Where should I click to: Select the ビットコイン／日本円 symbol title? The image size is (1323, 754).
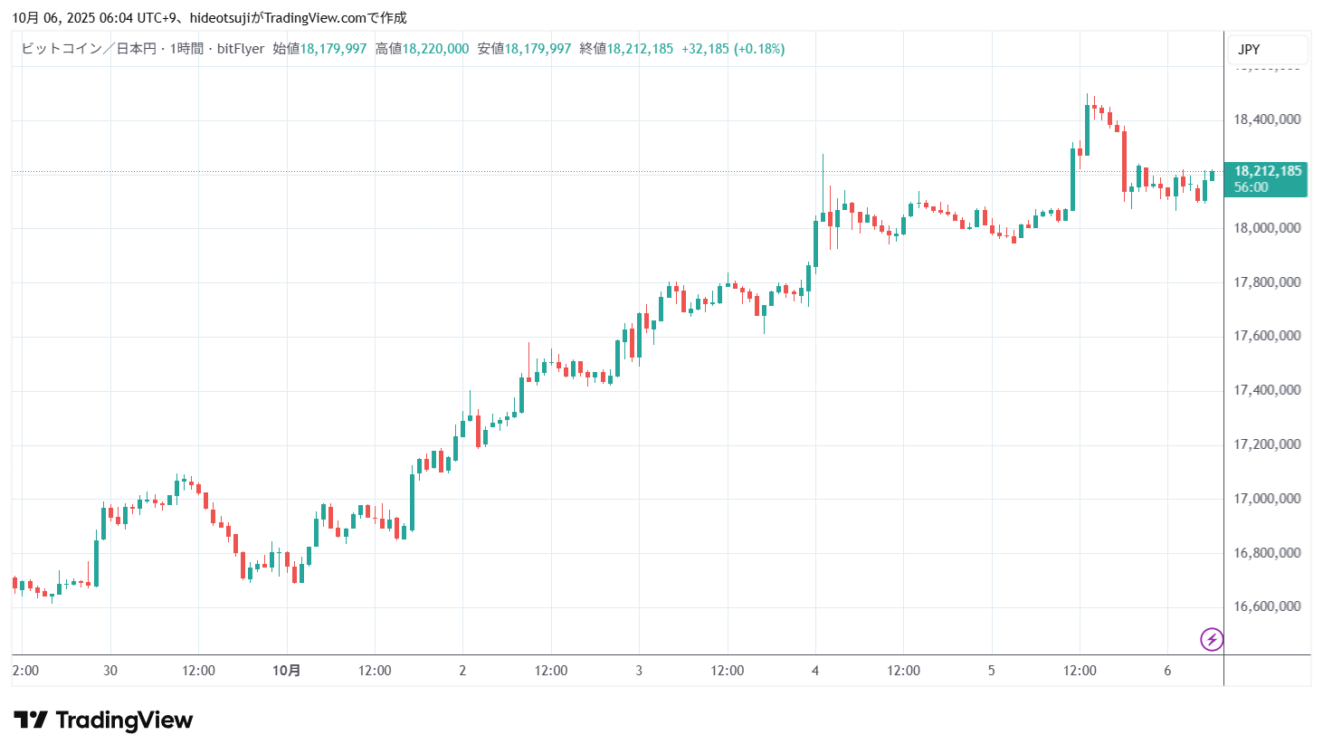click(89, 49)
